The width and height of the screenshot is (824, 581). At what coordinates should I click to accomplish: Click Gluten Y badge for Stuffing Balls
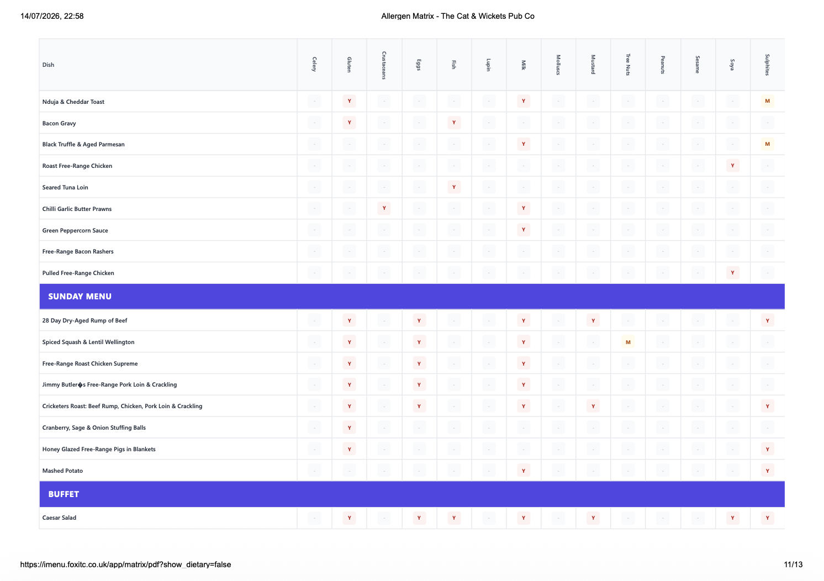tap(349, 427)
